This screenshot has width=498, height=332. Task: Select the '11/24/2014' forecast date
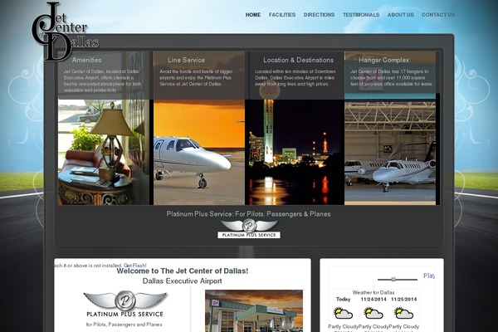click(x=373, y=300)
